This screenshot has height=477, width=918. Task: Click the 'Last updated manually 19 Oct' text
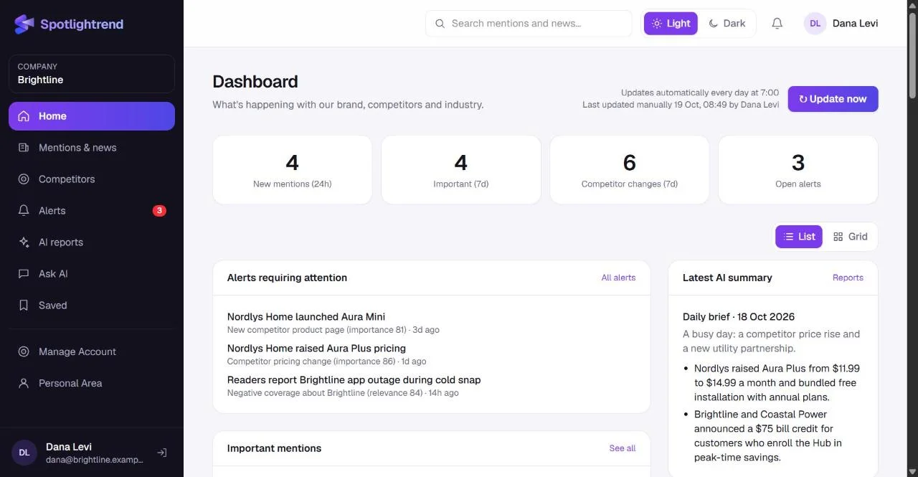[681, 105]
